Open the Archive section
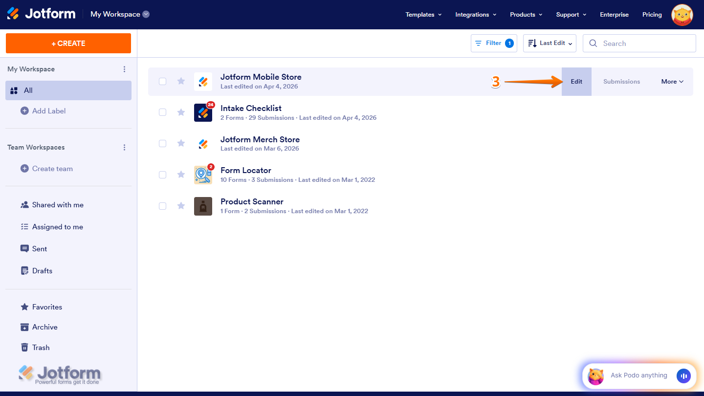Image resolution: width=704 pixels, height=396 pixels. click(x=44, y=327)
